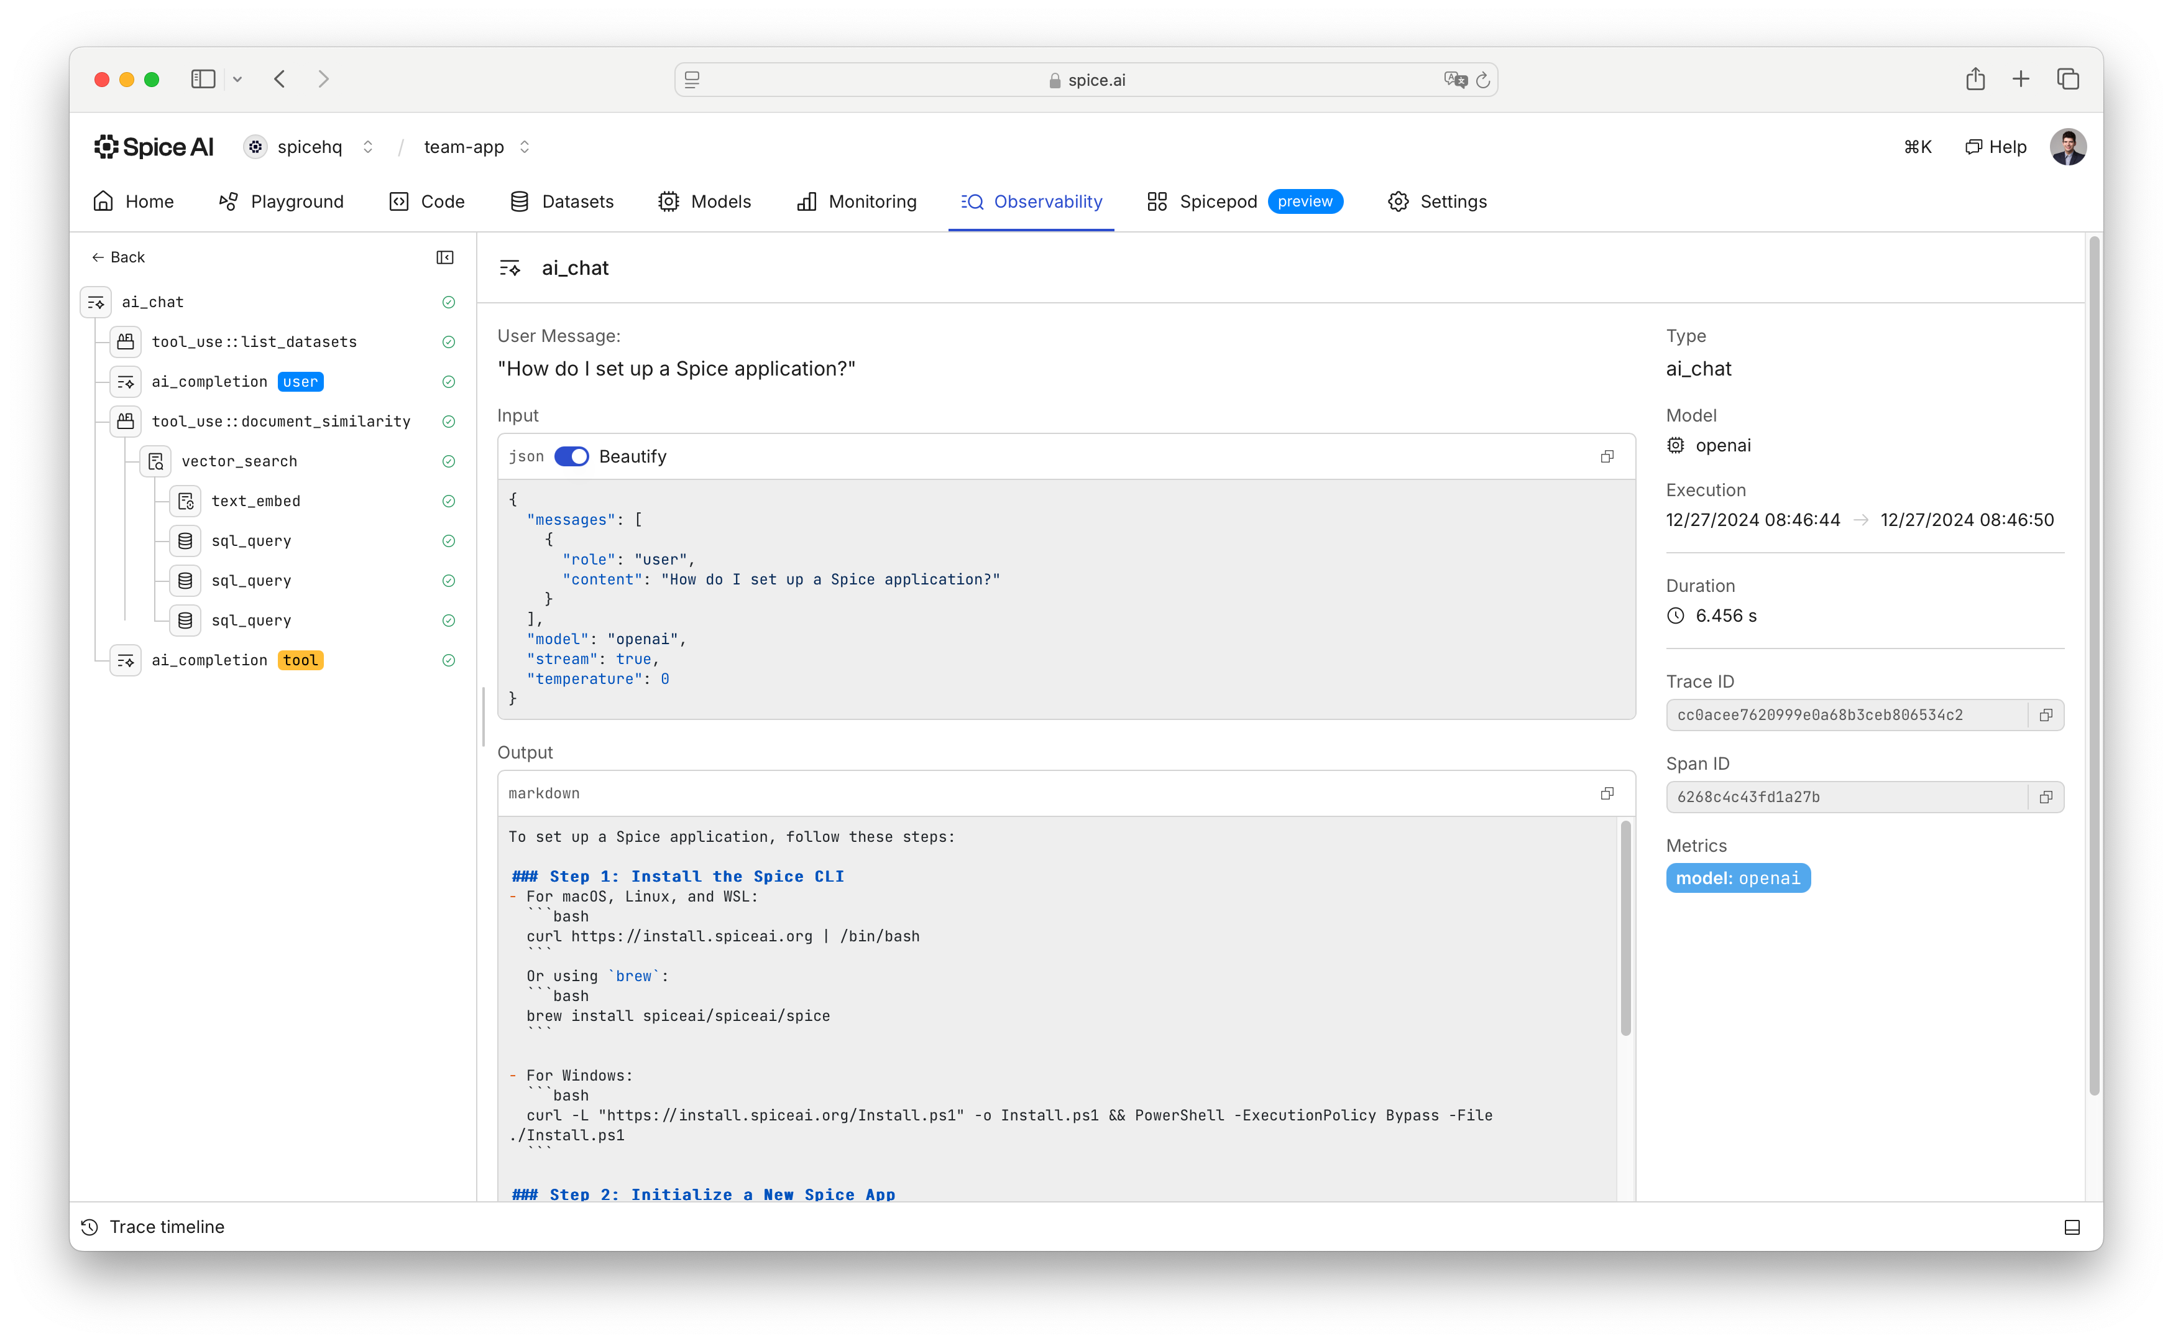The width and height of the screenshot is (2173, 1343).
Task: Select the vector_search tree node
Action: pyautogui.click(x=239, y=461)
